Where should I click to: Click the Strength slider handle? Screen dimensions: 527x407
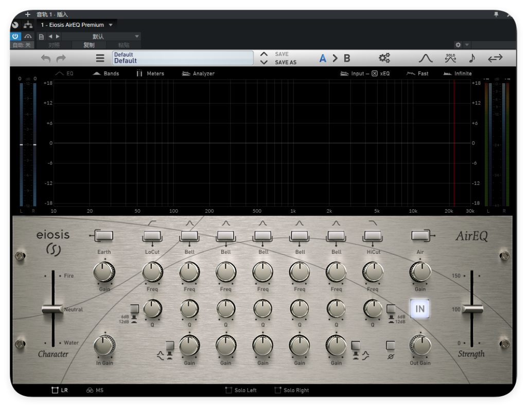472,309
